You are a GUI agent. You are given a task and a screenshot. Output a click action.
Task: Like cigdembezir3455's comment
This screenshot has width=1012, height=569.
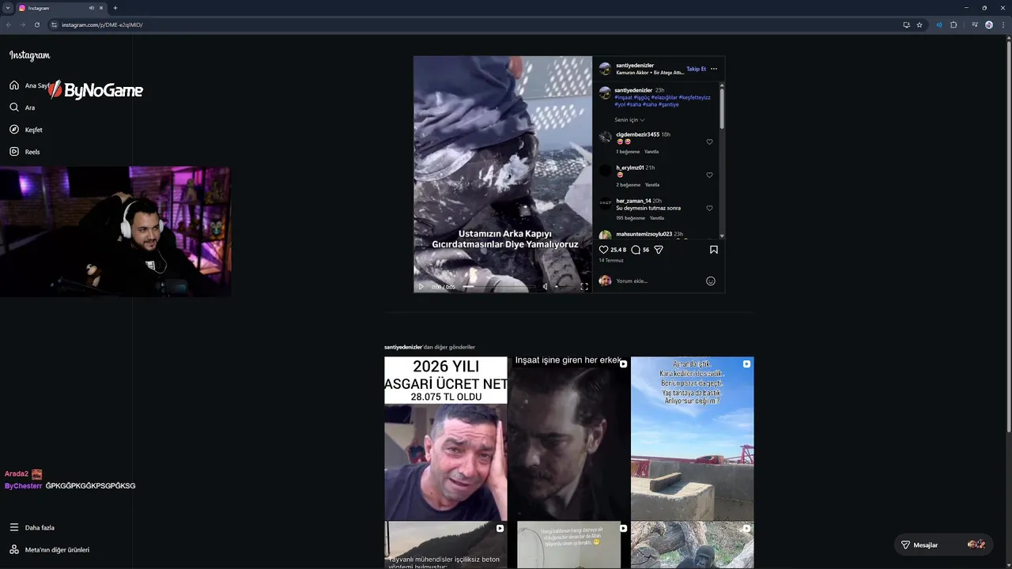709,142
